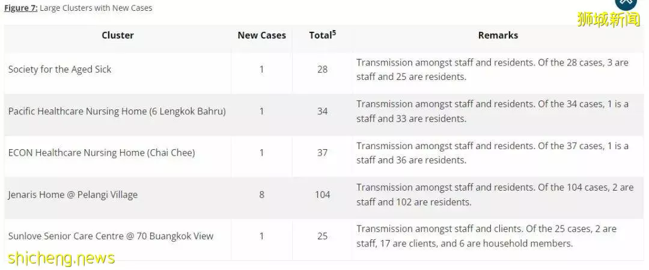Image resolution: width=649 pixels, height=270 pixels.
Task: Click the shicheng.news watermark link
Action: [x=61, y=258]
